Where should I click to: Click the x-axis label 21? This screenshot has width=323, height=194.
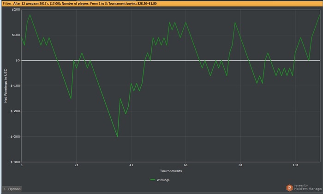point(77,165)
